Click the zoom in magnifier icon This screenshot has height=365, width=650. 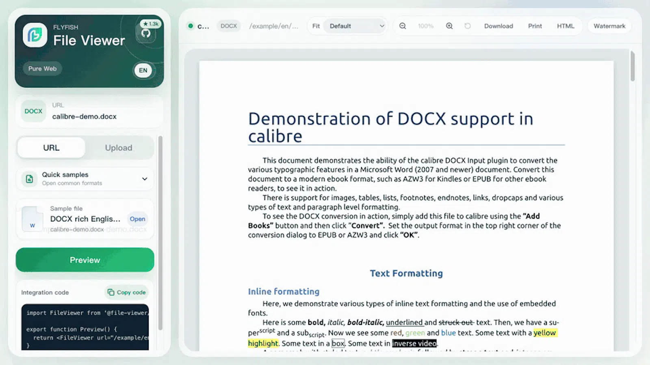point(449,26)
